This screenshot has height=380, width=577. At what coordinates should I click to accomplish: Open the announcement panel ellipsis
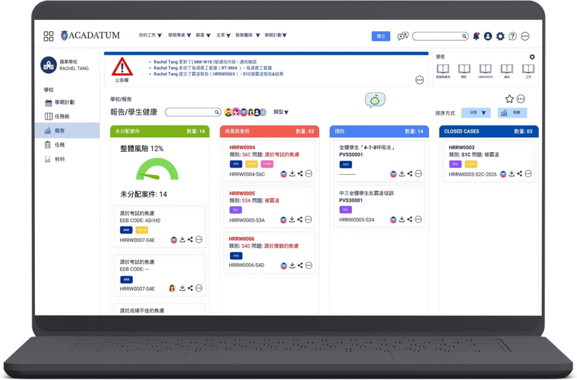pos(419,80)
